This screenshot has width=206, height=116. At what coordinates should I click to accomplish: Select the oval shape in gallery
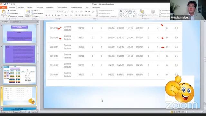(131, 11)
